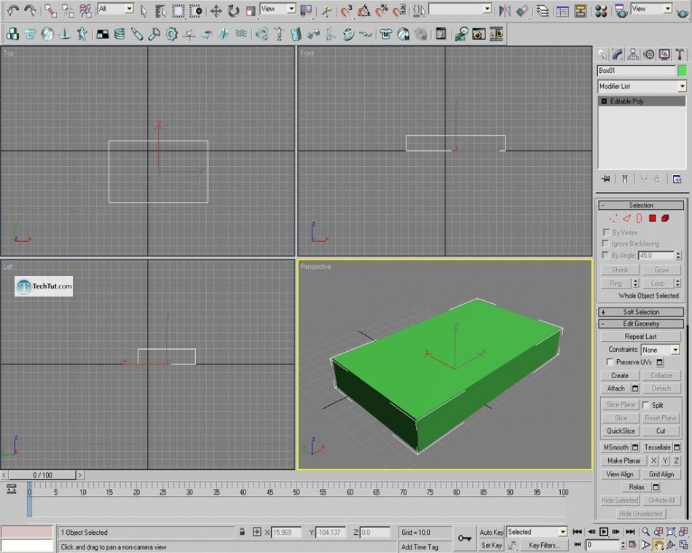Click the Attach button
The image size is (692, 553).
click(616, 388)
